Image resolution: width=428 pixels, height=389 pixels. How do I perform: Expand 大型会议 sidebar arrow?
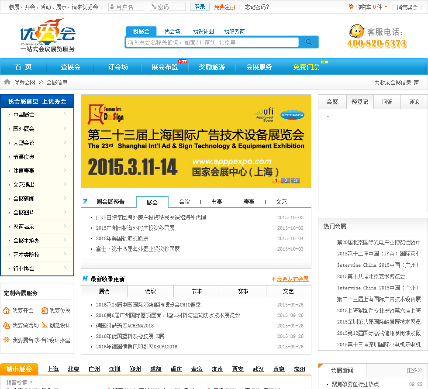tap(65, 142)
